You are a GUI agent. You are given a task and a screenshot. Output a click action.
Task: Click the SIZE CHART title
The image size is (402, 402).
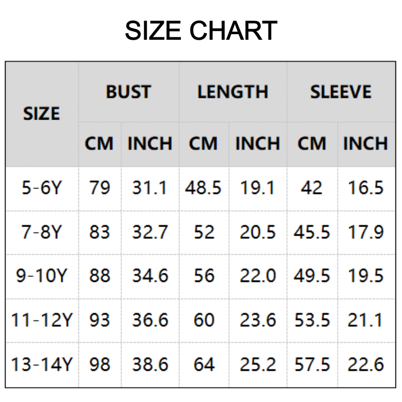point(201,31)
